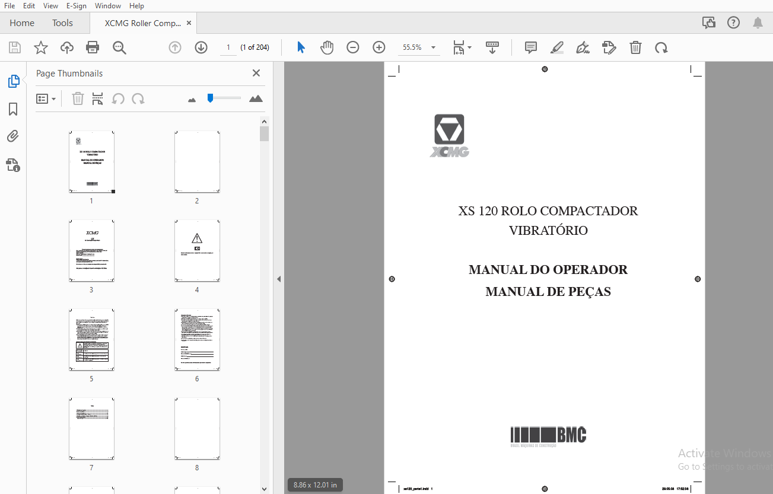Open the Help menu
Screen dimensions: 773x494
[x=136, y=5]
